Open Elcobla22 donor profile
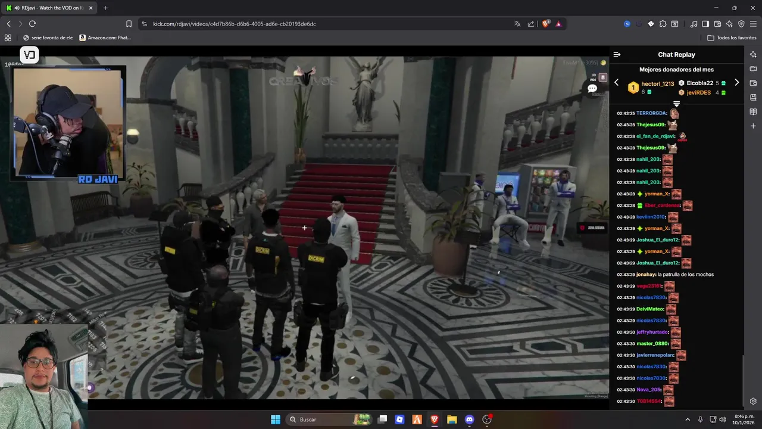The image size is (762, 429). (699, 83)
